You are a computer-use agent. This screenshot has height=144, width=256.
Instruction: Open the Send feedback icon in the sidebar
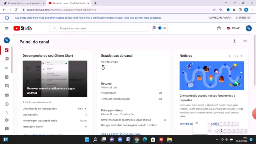tap(7, 129)
